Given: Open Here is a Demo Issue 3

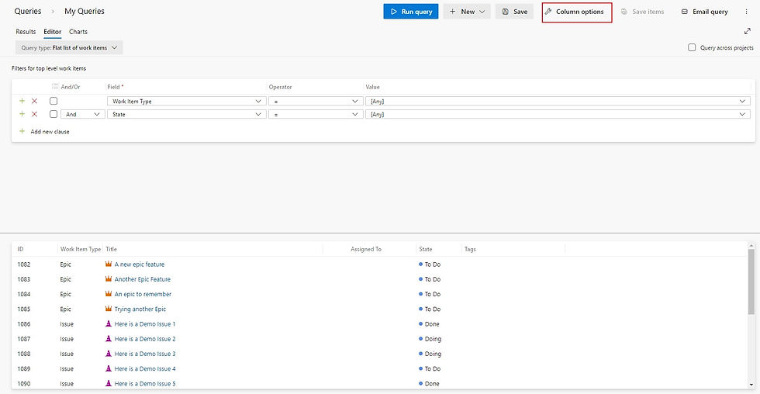Looking at the screenshot, I should tap(145, 354).
